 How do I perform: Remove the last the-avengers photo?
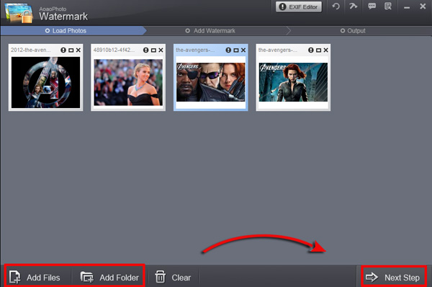325,50
